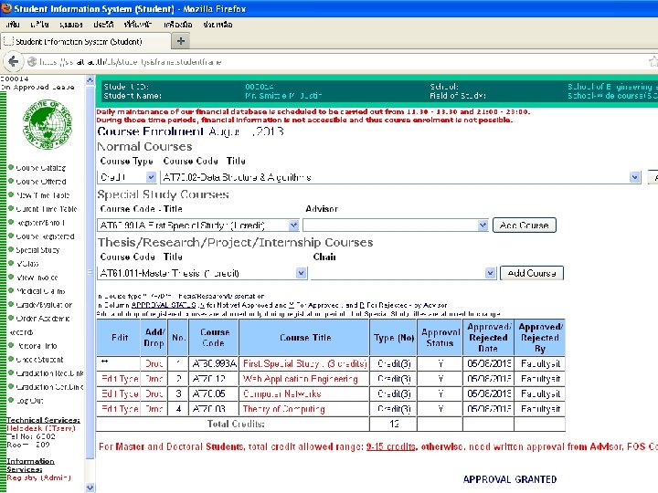This screenshot has height=493, width=658.
Task: Open Personal Info in the sidebar
Action: [x=37, y=346]
